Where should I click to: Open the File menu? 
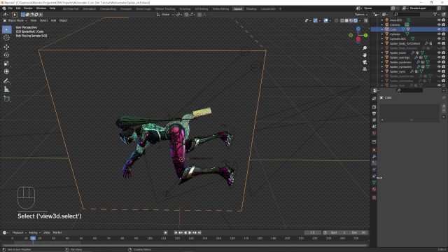(x=10, y=8)
